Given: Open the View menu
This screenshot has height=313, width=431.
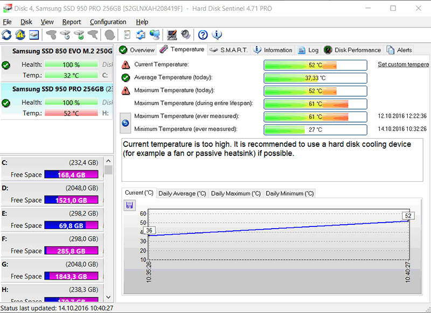Looking at the screenshot, I should 47,22.
